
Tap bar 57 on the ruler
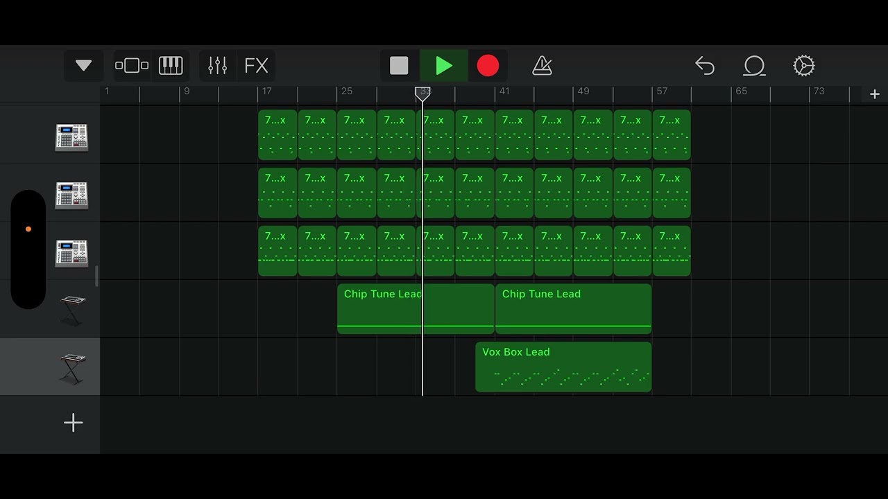[x=662, y=91]
